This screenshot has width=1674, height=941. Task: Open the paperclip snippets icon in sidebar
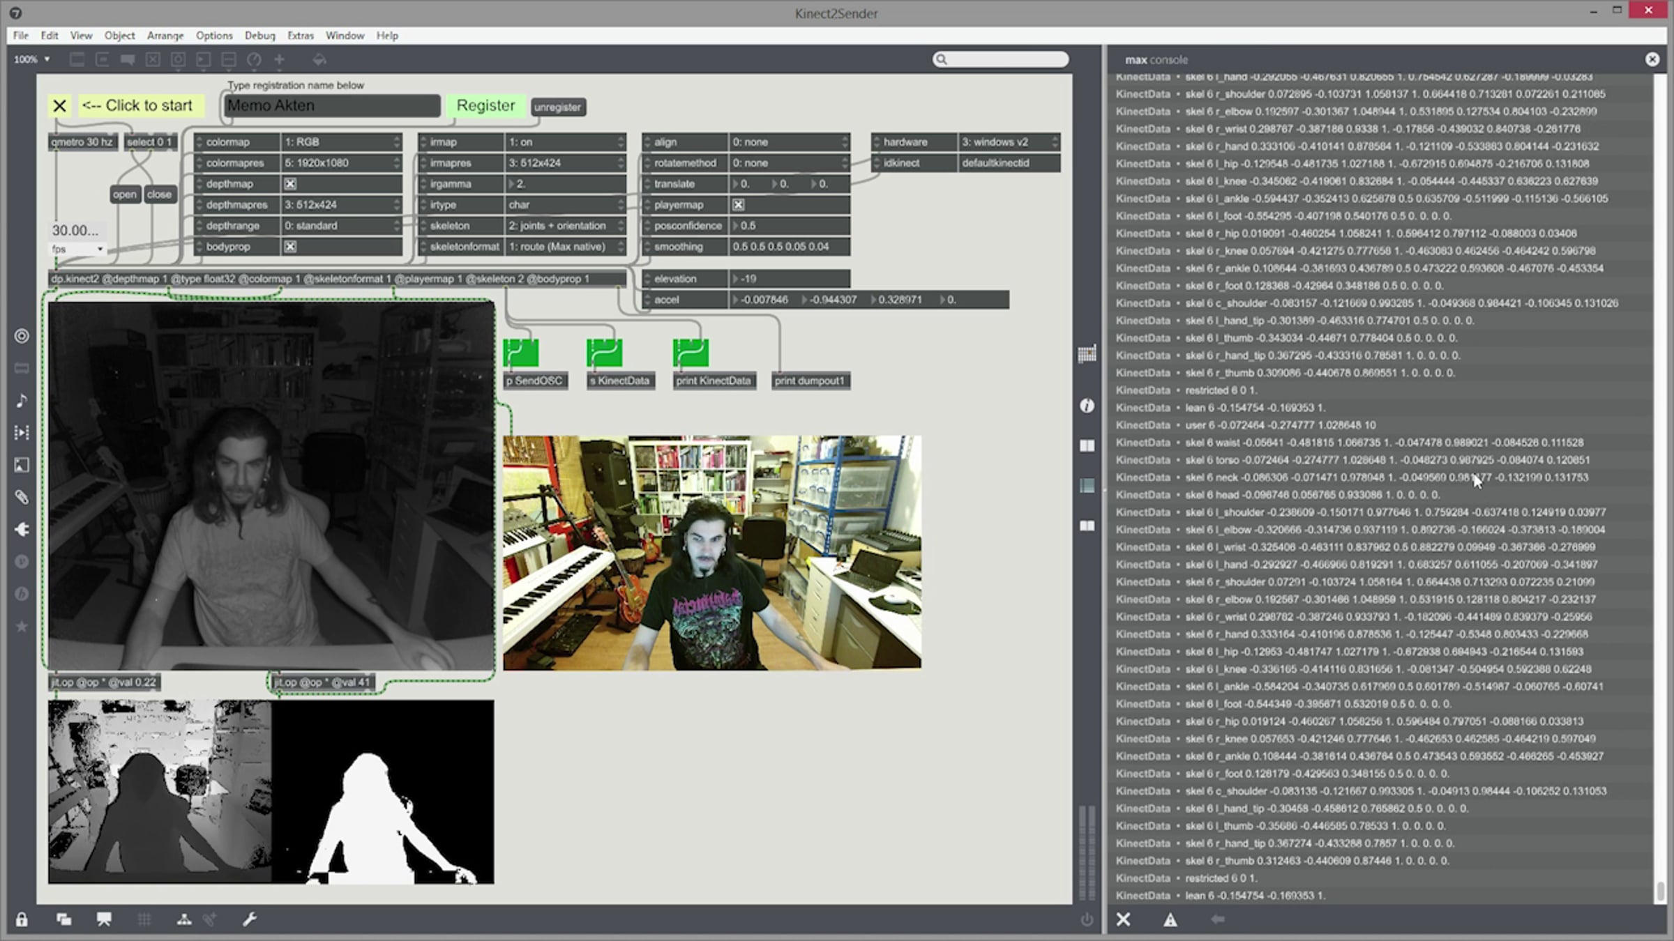(22, 497)
